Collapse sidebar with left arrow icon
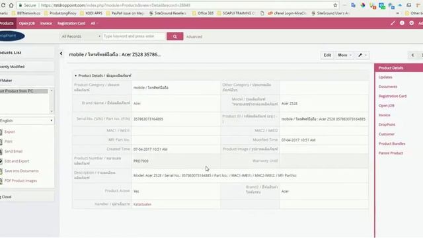Screen dimensions: 423x238 (61, 54)
